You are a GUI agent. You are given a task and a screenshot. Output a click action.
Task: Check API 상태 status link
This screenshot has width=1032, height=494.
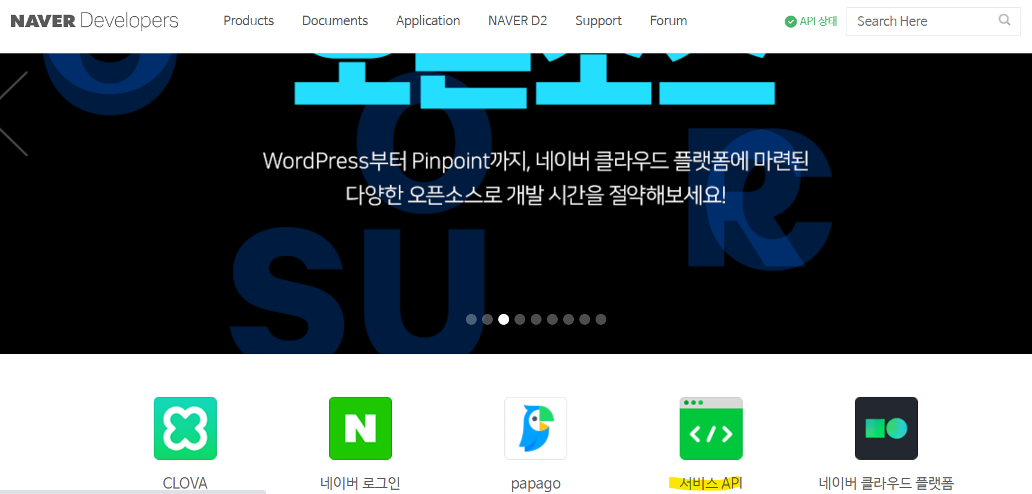811,21
